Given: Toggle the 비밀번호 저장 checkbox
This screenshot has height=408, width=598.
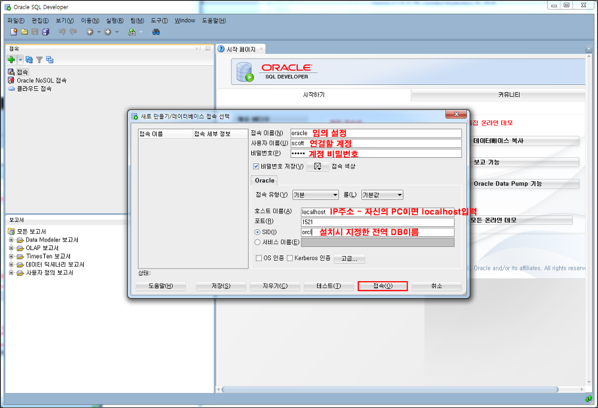Looking at the screenshot, I should (x=256, y=166).
